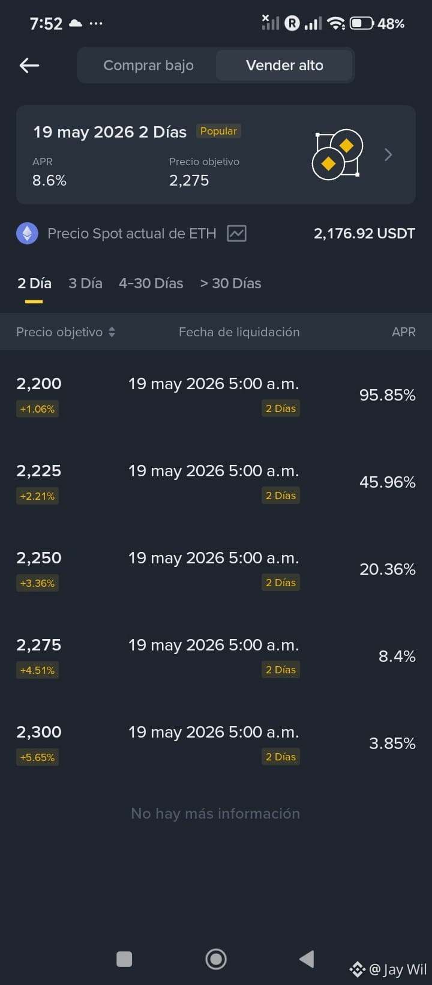Image resolution: width=432 pixels, height=985 pixels.
Task: Select the 2,300 target price offer
Action: (x=216, y=744)
